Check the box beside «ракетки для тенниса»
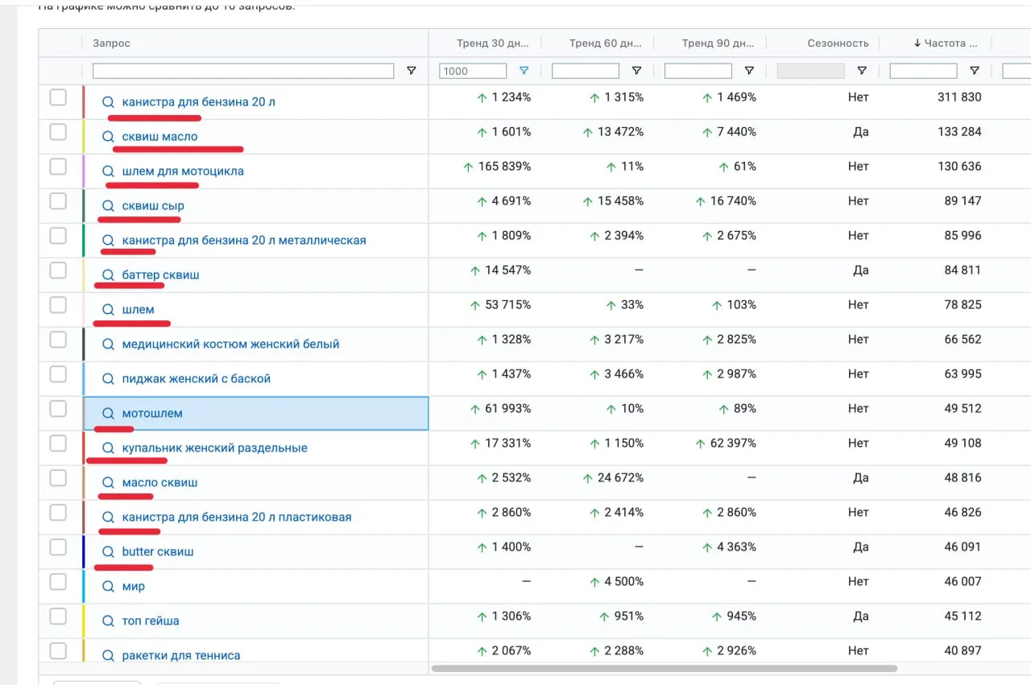 58,650
